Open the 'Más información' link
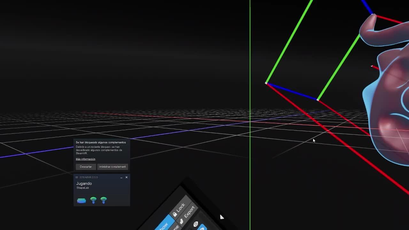 point(86,159)
